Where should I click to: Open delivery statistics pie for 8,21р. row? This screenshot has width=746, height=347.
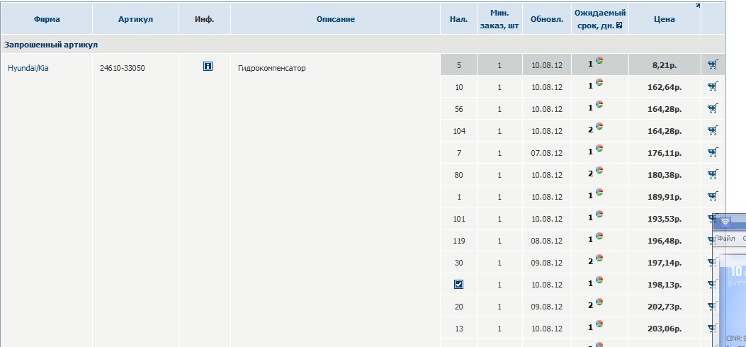(x=599, y=61)
